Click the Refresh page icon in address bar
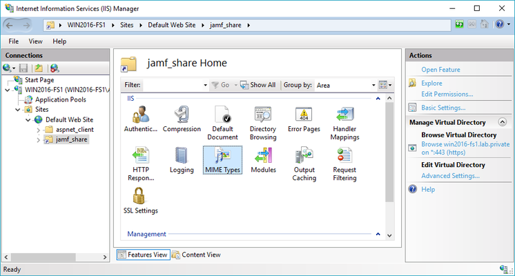The image size is (515, 276). [x=459, y=24]
